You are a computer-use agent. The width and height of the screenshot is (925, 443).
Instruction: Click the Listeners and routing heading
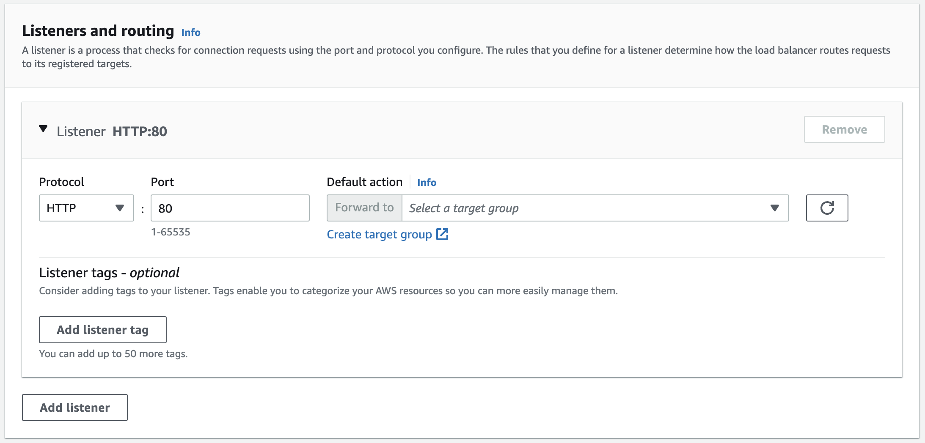98,31
